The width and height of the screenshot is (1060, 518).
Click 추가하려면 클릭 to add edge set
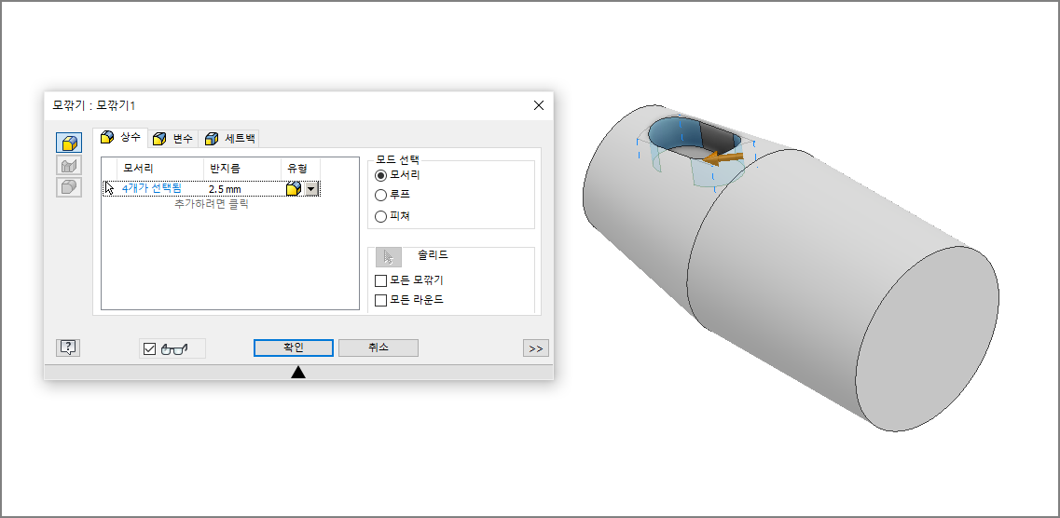pos(211,203)
